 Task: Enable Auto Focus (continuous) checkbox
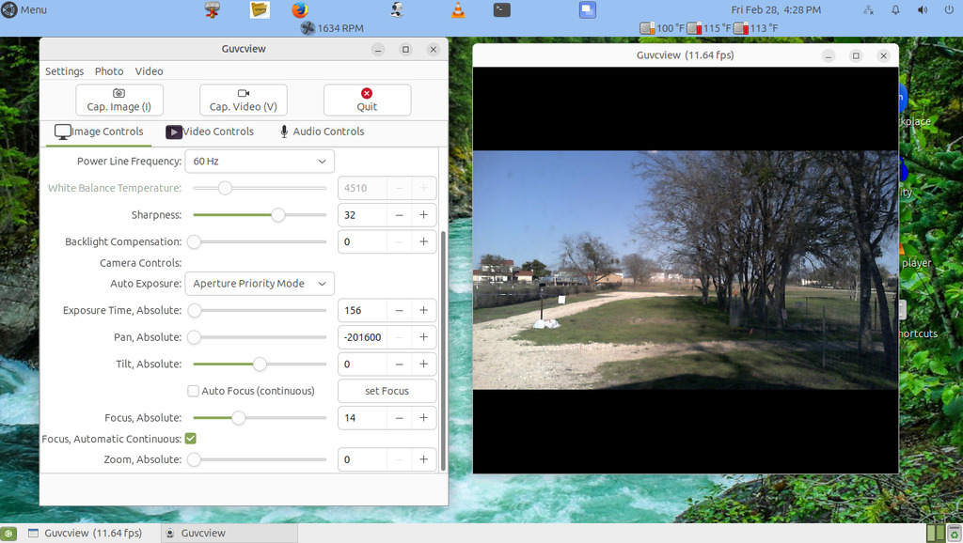[x=194, y=391]
